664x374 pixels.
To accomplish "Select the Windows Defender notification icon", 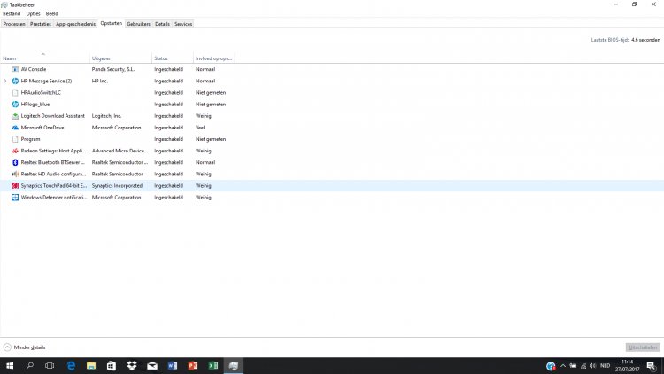I will (x=15, y=198).
